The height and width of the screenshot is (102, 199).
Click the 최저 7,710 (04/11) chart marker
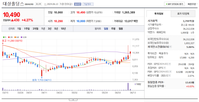coord(42,80)
